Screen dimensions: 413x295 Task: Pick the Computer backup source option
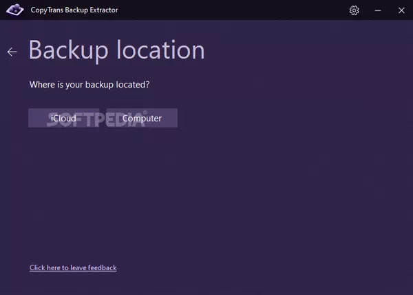tap(142, 118)
